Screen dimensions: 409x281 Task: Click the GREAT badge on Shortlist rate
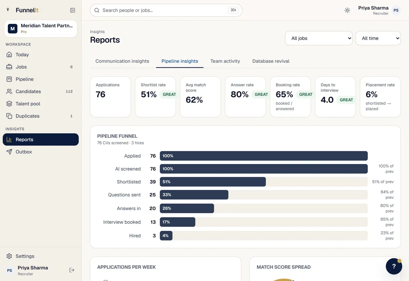[169, 94]
